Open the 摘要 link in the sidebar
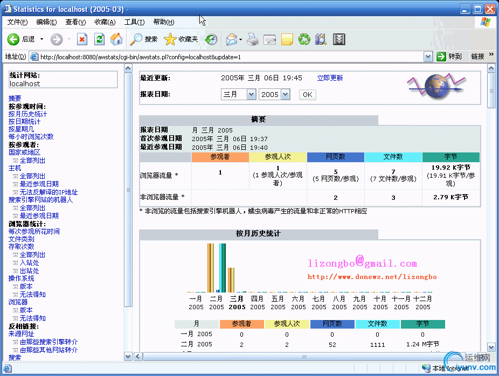The image size is (499, 376). [15, 98]
